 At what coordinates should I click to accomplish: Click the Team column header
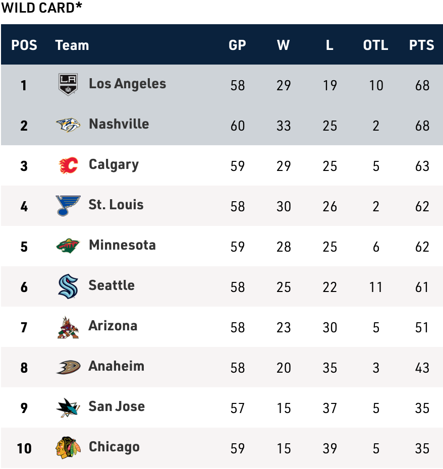pyautogui.click(x=72, y=45)
